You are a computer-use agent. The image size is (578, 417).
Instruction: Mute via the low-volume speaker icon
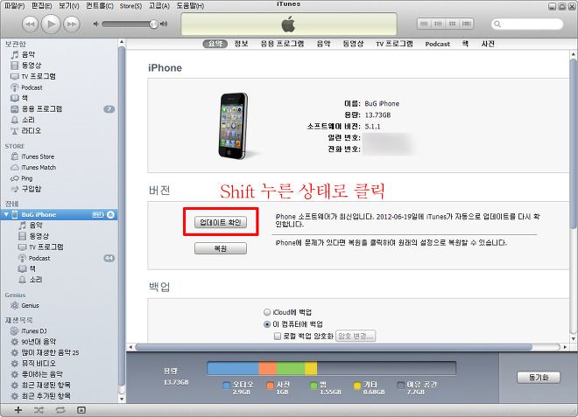tap(96, 24)
